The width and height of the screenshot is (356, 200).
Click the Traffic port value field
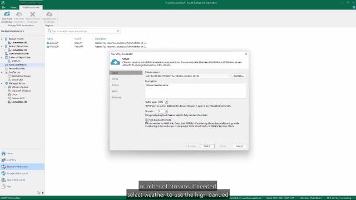[x=161, y=102]
